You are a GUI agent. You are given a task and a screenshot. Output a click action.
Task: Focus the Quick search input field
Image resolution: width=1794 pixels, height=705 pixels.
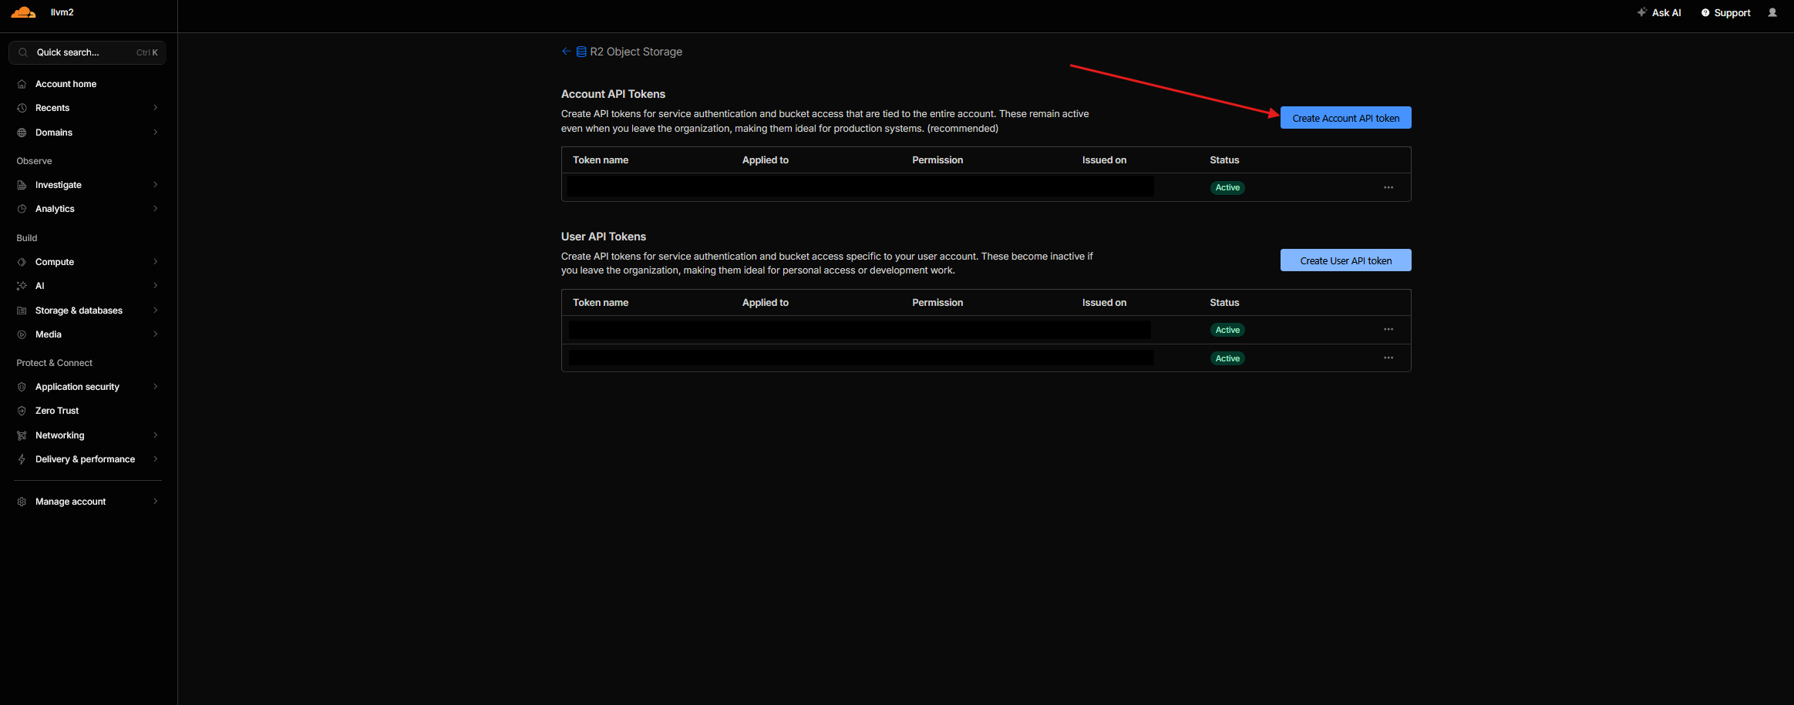(88, 52)
